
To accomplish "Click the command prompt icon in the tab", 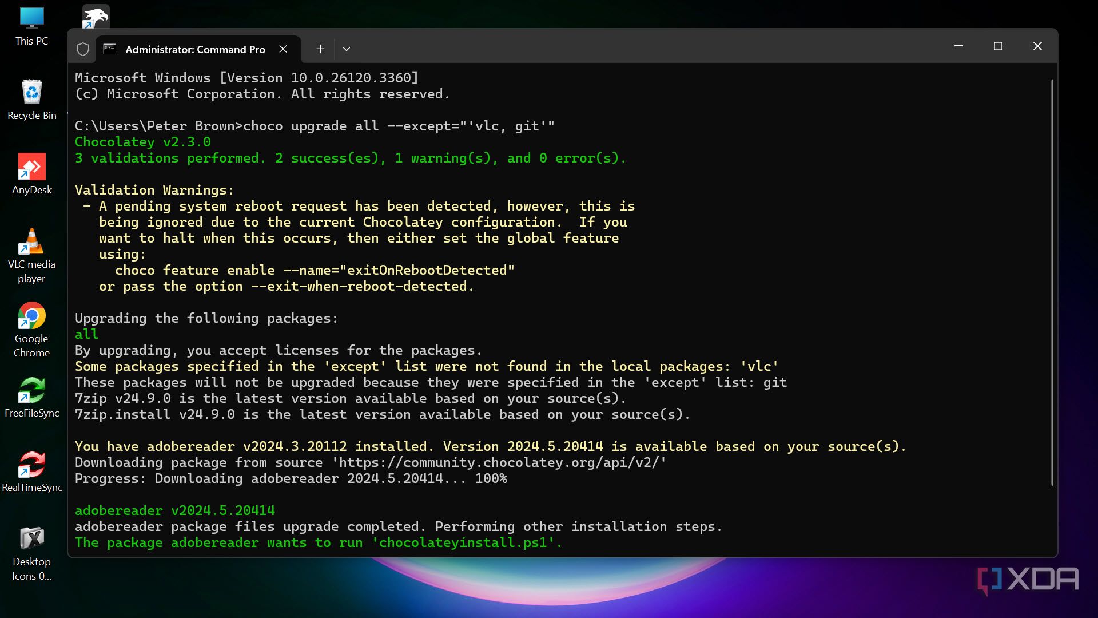I will (x=109, y=49).
